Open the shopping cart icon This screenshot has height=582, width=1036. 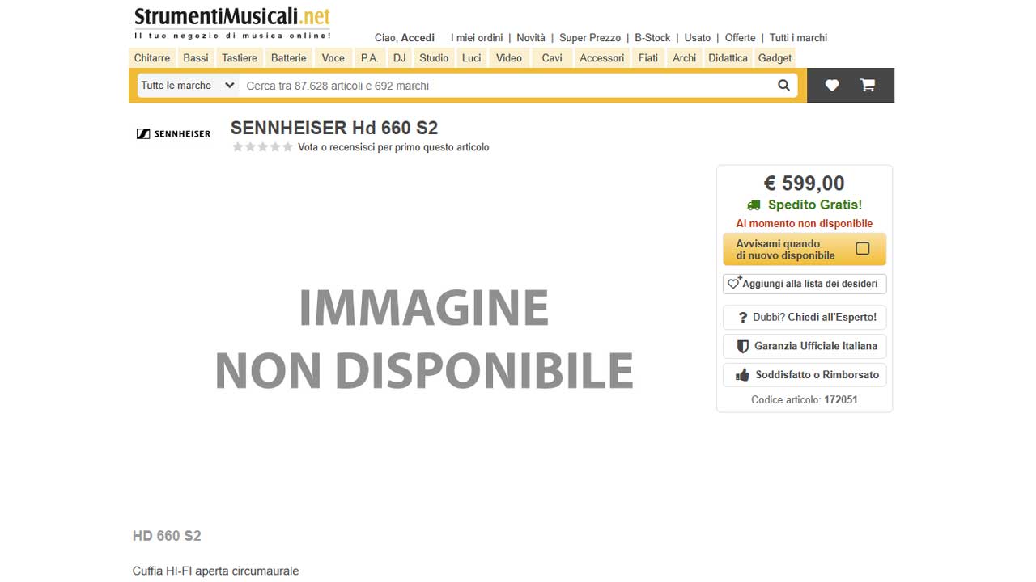868,85
